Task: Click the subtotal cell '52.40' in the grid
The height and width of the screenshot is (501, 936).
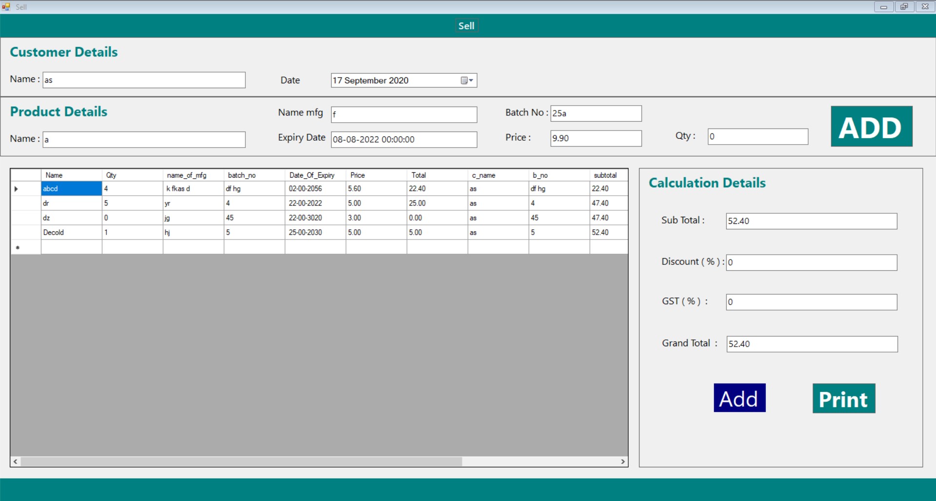Action: coord(609,232)
